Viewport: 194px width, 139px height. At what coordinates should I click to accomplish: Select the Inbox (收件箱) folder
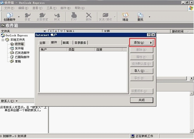(19, 44)
